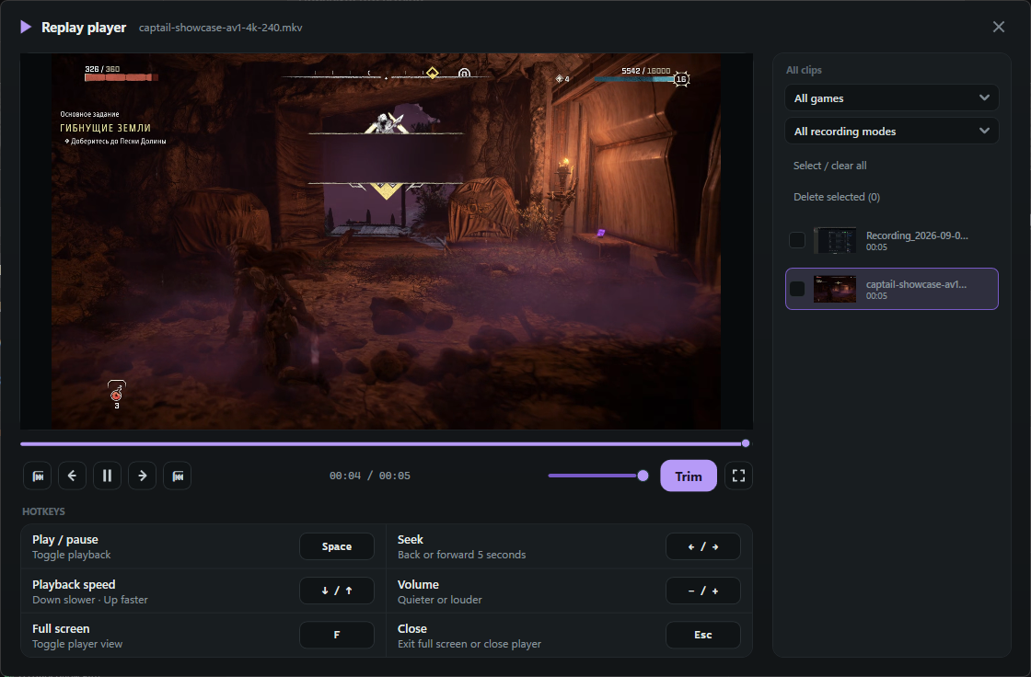
Task: Click the Replay player play triangle logo
Action: (26, 27)
